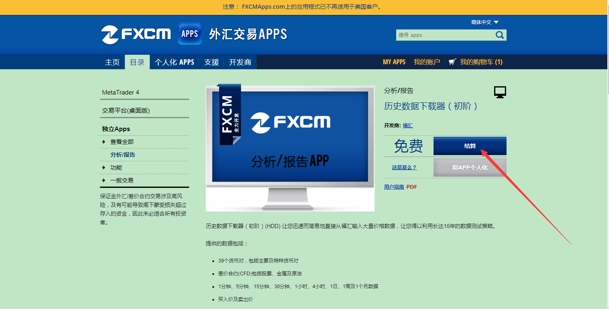This screenshot has height=311, width=609.
Task: Click the desktop monitor icon beside 分析/报告
Action: (500, 92)
